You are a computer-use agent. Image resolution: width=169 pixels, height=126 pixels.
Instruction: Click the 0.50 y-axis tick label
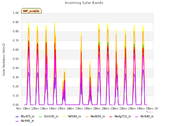tap(16, 59)
